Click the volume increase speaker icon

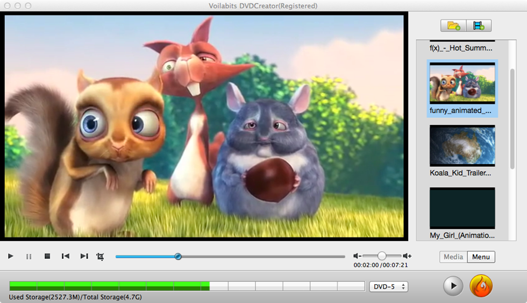(407, 256)
